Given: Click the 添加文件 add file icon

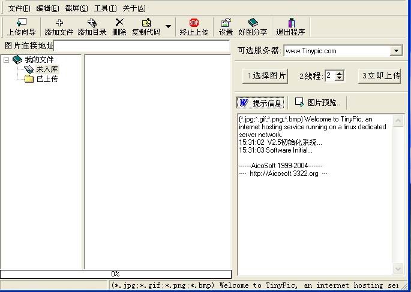Looking at the screenshot, I should point(59,27).
